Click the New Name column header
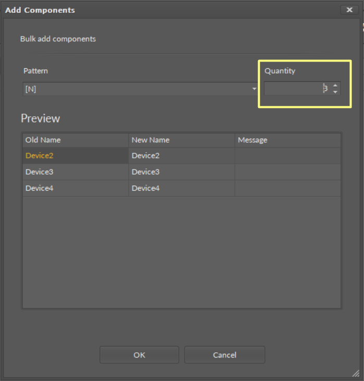The image size is (364, 381). click(181, 140)
